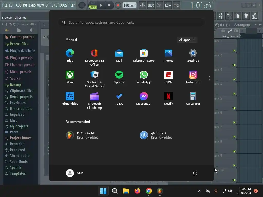Click the FL Studio stop button
263x197 pixels.
pos(109,5)
